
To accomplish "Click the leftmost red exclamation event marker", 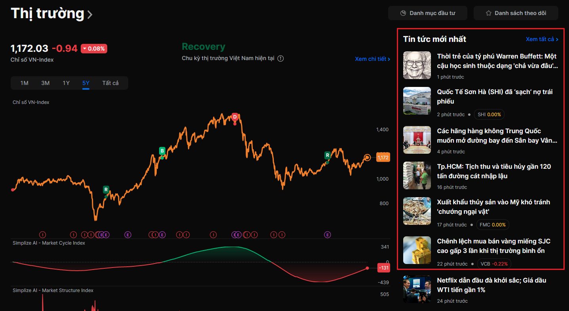I will 43,235.
